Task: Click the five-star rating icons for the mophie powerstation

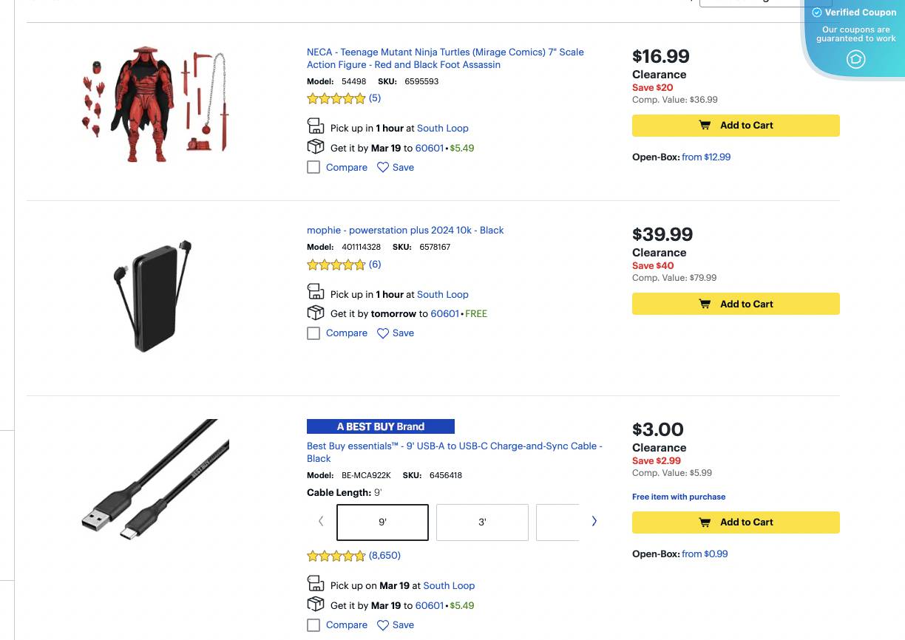Action: [336, 264]
